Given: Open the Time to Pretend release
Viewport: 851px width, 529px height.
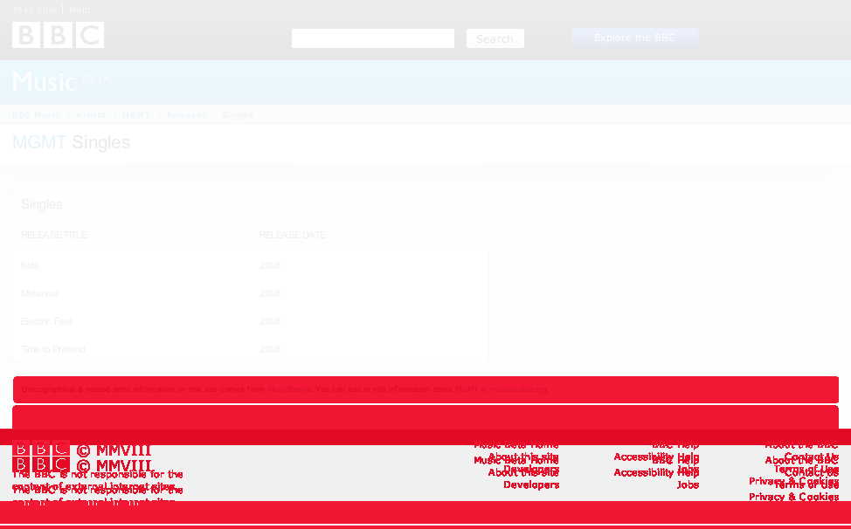Looking at the screenshot, I should click(53, 349).
